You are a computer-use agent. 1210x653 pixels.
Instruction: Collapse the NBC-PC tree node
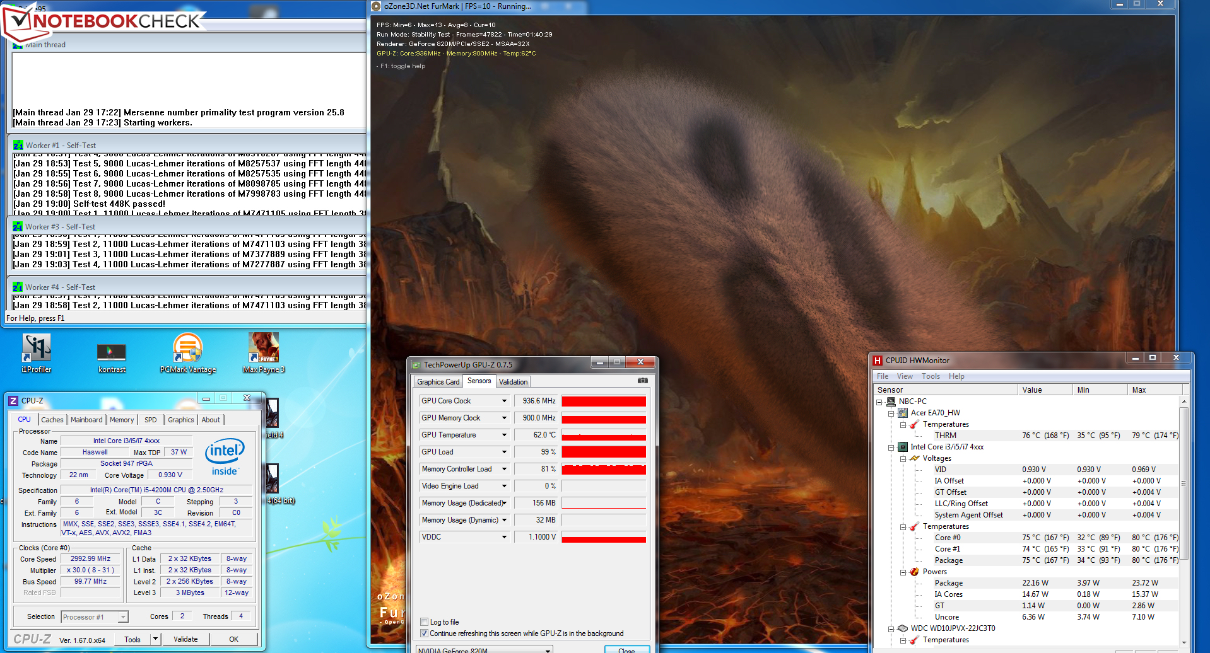(x=879, y=402)
